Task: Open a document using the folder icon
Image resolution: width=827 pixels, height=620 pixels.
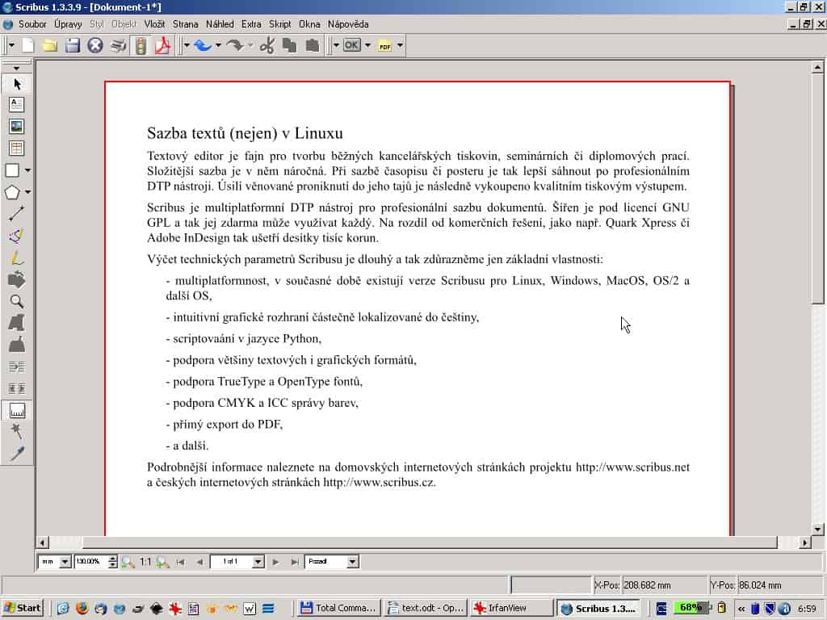Action: tap(50, 46)
